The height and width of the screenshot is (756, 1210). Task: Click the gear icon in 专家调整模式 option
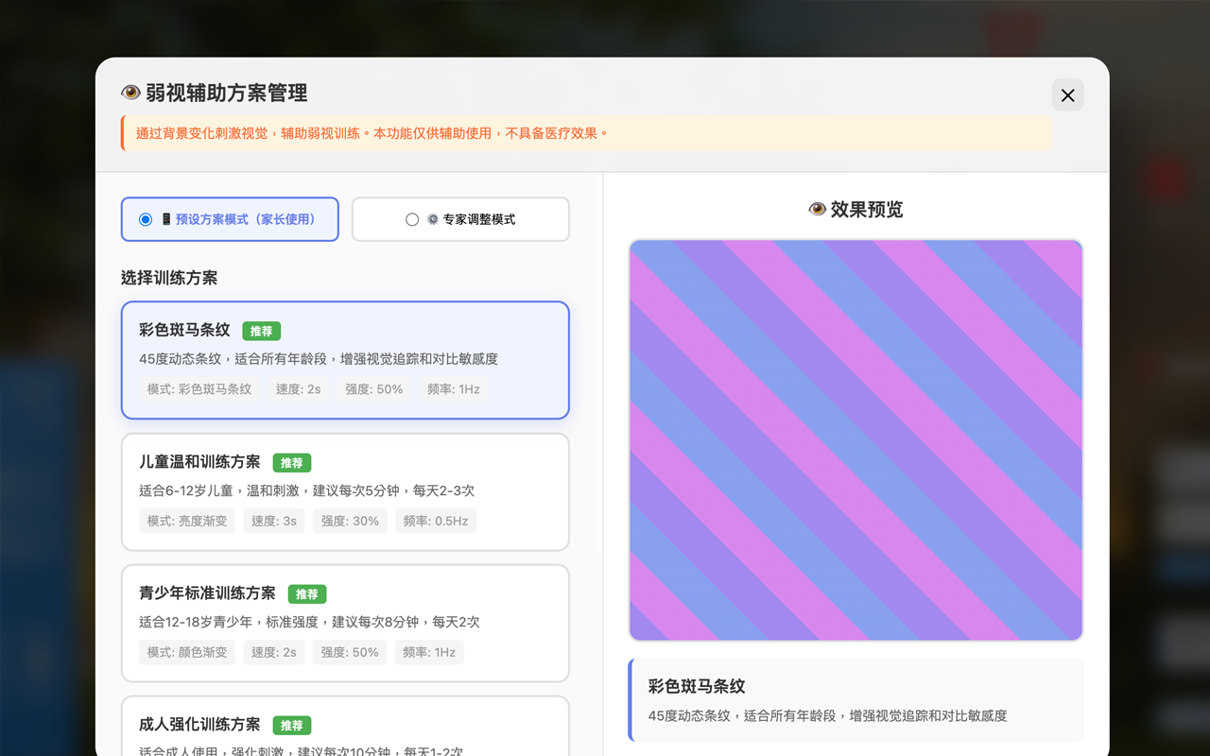(434, 218)
